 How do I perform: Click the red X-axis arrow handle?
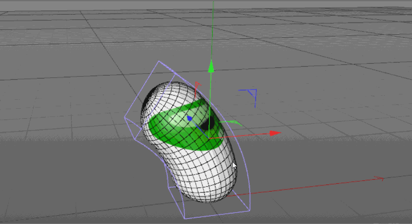click(275, 133)
